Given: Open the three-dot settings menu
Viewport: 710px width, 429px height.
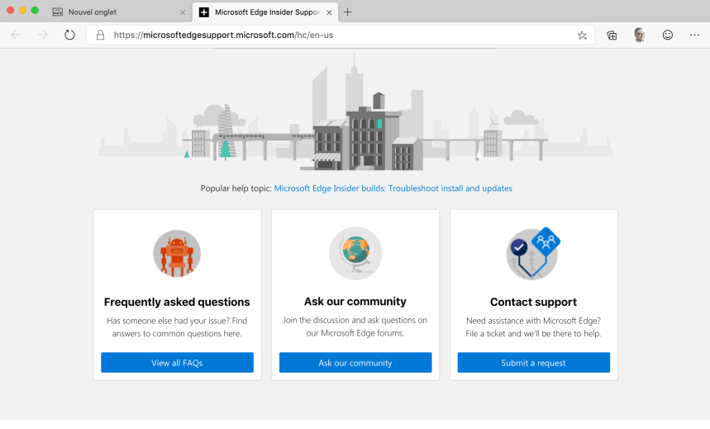Looking at the screenshot, I should click(694, 35).
